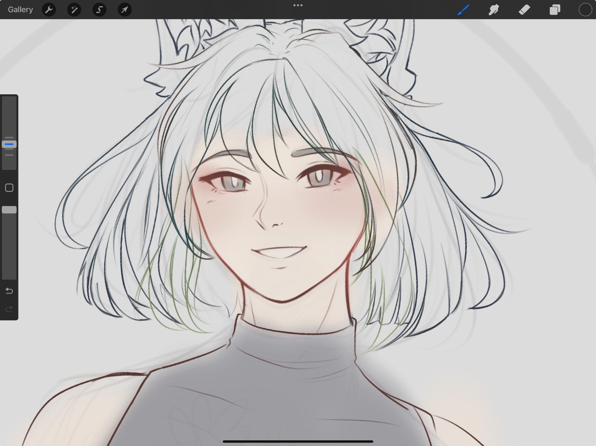Click the brush opacity slider handle

coord(9,210)
